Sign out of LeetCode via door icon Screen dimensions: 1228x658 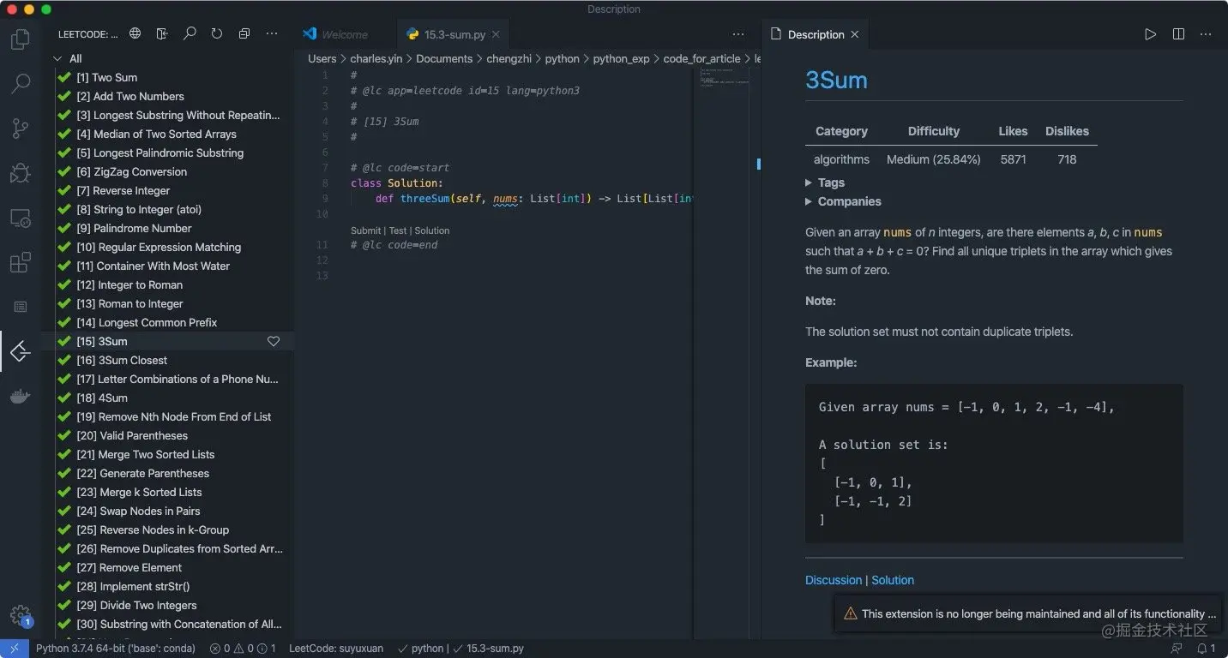click(161, 33)
